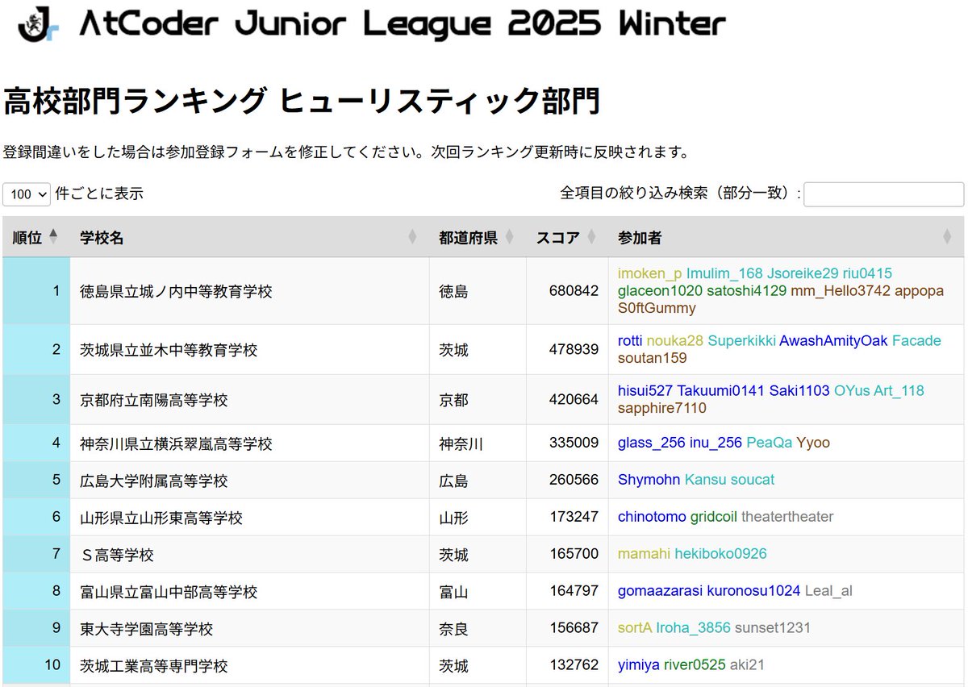Click the rotti participant link
The width and height of the screenshot is (968, 687).
point(628,341)
